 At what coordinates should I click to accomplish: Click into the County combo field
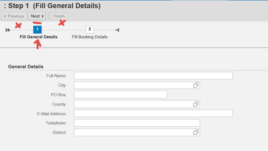132,104
